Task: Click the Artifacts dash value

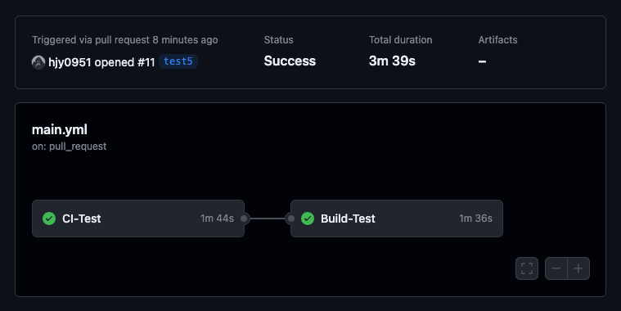Action: [482, 61]
